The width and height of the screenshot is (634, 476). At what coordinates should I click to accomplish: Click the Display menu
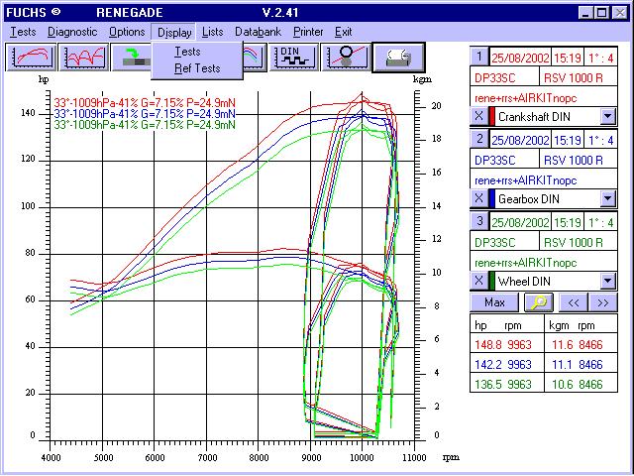point(174,32)
